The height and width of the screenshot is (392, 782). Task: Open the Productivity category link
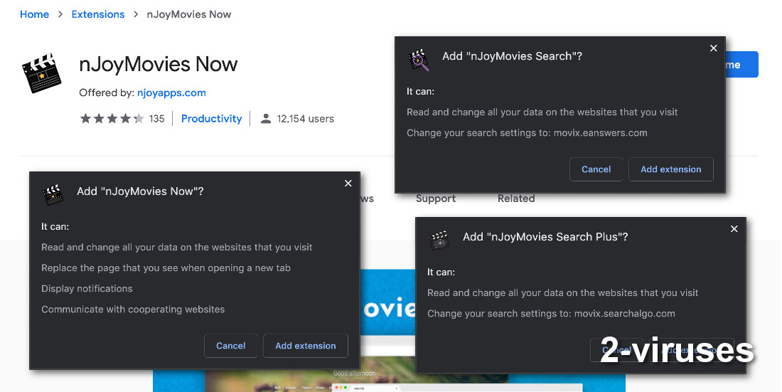point(211,118)
